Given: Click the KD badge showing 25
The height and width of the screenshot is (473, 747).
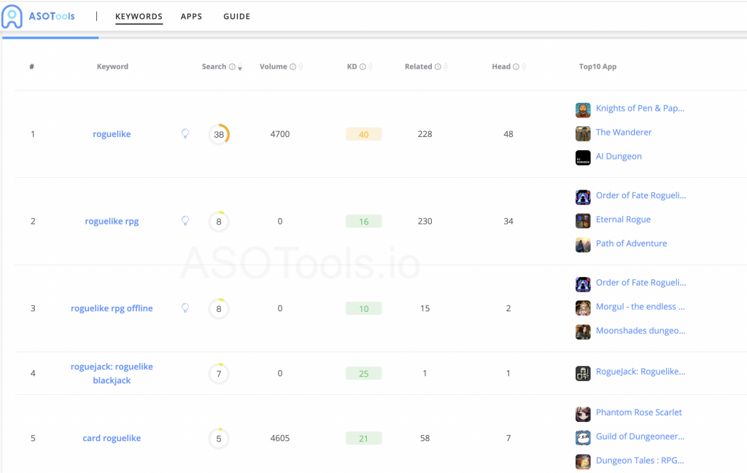Looking at the screenshot, I should [363, 374].
